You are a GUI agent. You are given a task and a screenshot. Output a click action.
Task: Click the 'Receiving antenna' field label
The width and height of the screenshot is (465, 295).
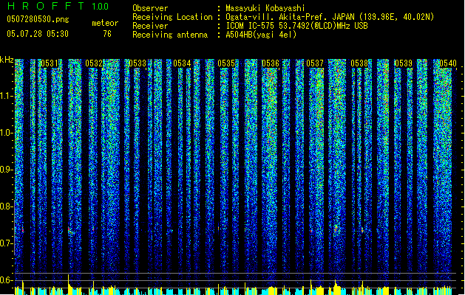[170, 35]
